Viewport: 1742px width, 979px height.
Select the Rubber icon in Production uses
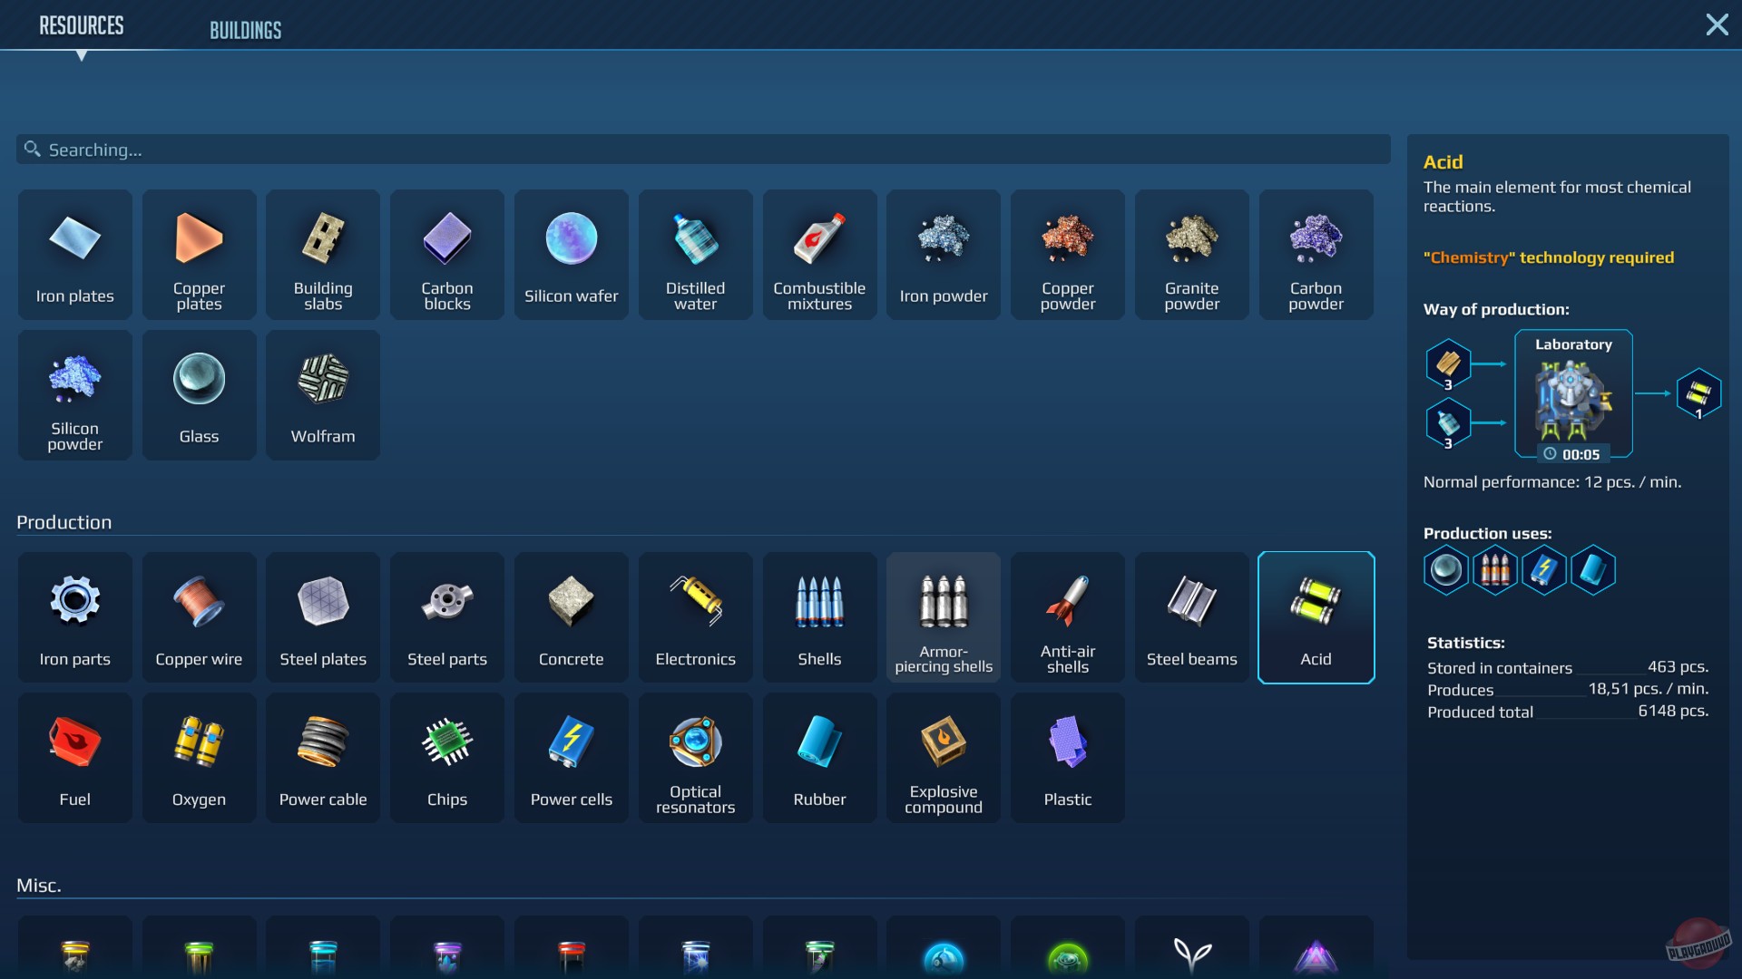coord(1594,570)
